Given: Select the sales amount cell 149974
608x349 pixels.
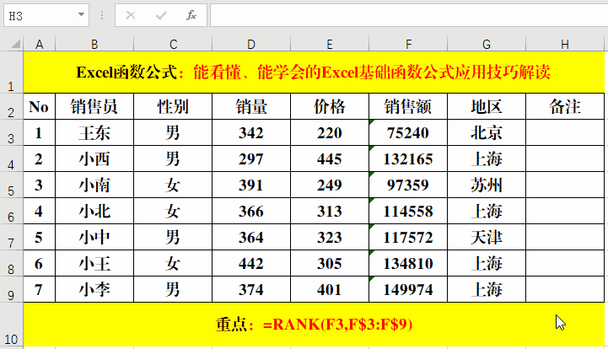Looking at the screenshot, I should [x=408, y=289].
